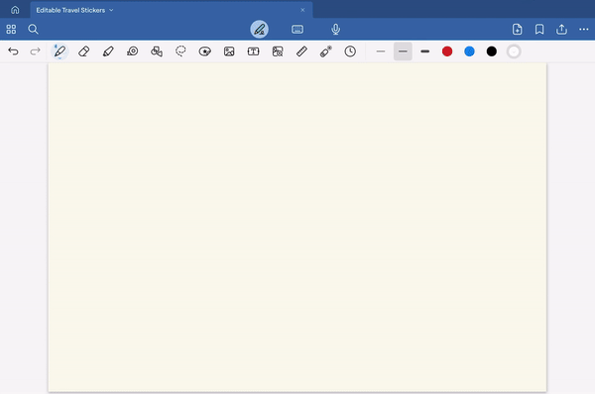595x394 pixels.
Task: Open the image scan search tool
Action: tap(278, 51)
